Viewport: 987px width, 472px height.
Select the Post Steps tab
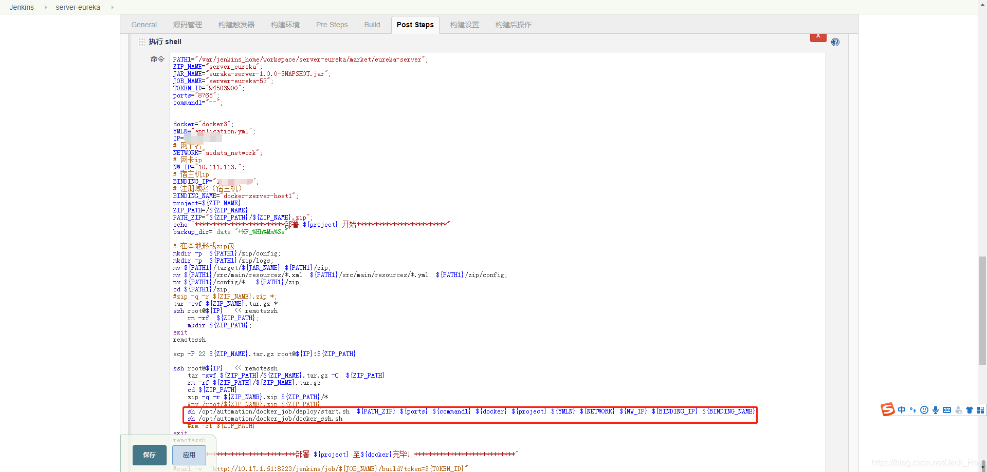click(415, 25)
